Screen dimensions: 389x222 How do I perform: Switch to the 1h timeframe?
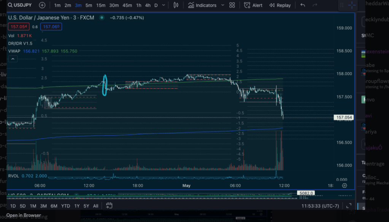(139, 5)
